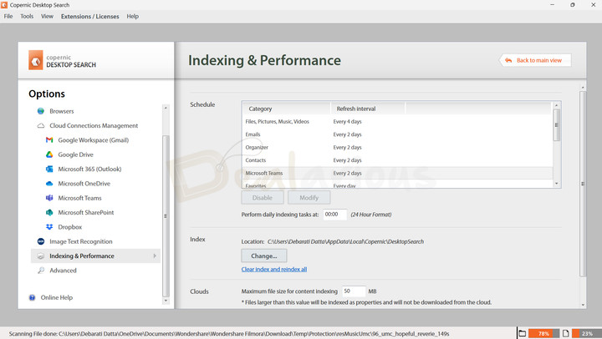Click the Copernic title bar app icon
602x339 pixels.
[4, 5]
